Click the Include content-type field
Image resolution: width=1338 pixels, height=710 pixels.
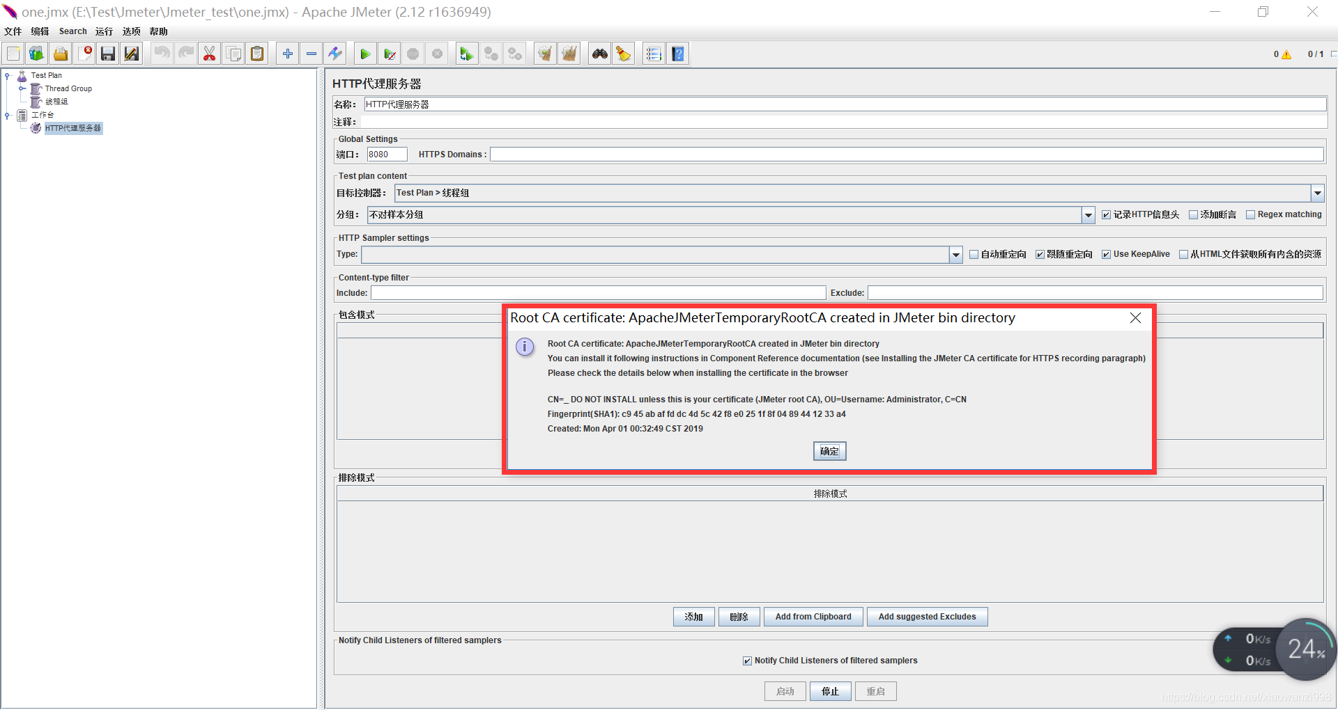coord(599,293)
